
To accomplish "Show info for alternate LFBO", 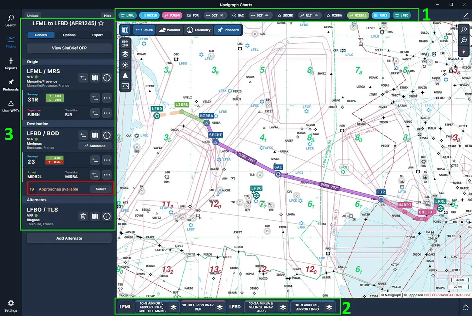I will click(x=107, y=216).
